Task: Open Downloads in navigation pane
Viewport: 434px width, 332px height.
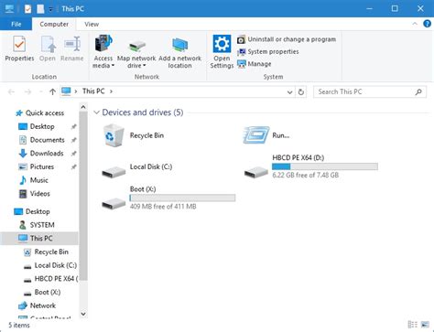Action: pos(41,154)
